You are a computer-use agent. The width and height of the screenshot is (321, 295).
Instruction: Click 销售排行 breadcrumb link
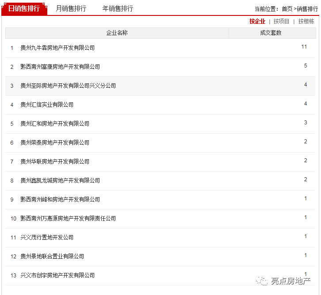tap(307, 9)
